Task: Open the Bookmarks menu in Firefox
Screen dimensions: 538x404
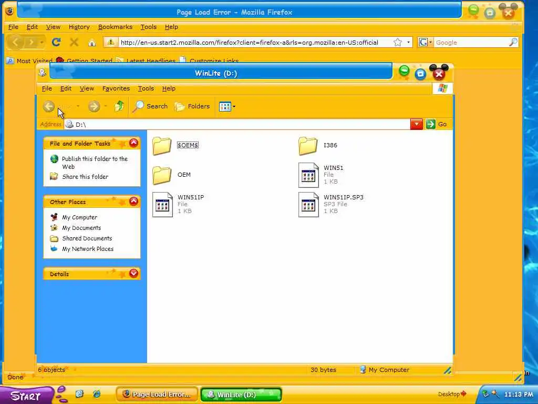Action: pyautogui.click(x=115, y=27)
